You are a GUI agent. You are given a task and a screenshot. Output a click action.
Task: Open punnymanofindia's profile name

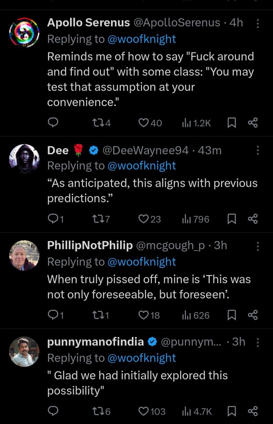point(96,341)
